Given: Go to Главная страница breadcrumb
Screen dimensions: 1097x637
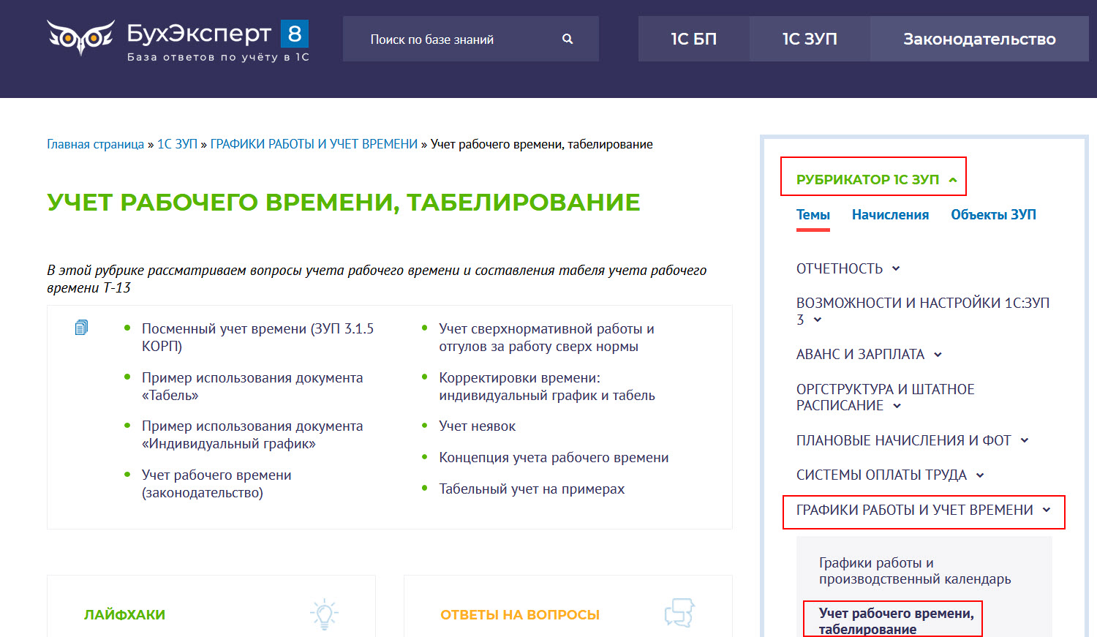Looking at the screenshot, I should tap(95, 144).
